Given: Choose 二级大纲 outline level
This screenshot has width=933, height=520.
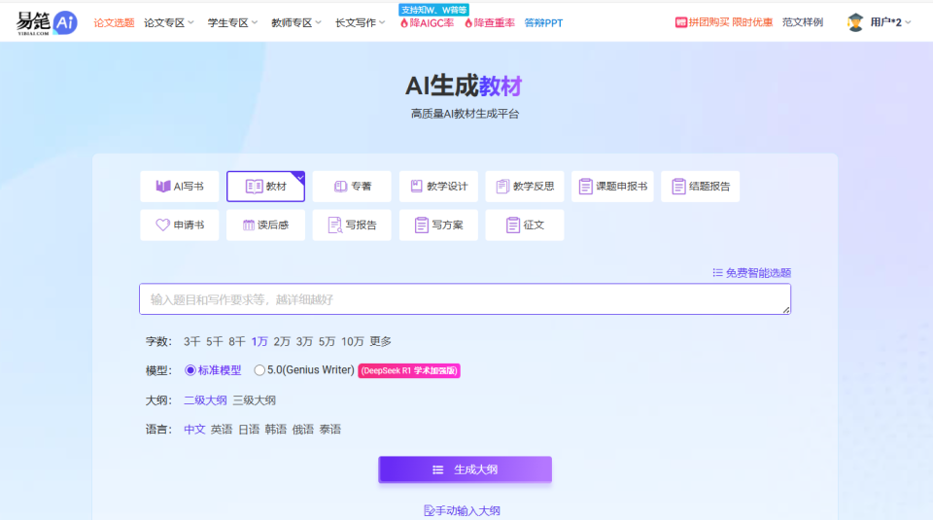Looking at the screenshot, I should point(205,400).
